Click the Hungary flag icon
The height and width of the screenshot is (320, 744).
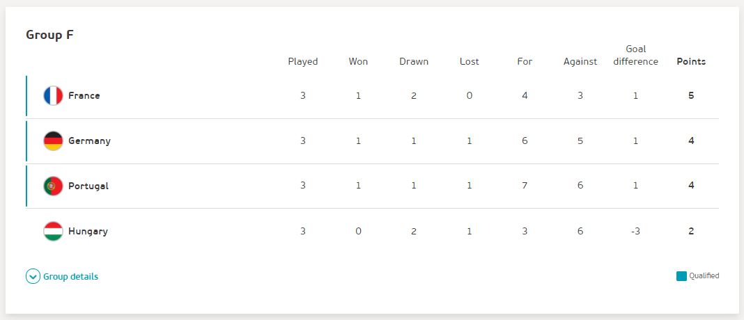coord(53,232)
